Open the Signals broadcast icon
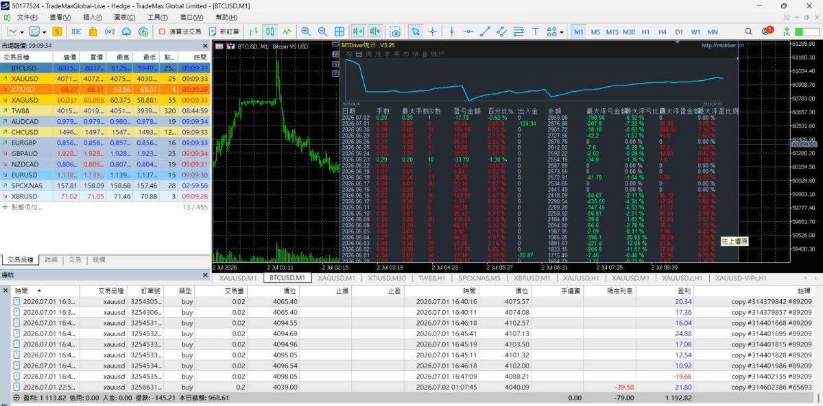The height and width of the screenshot is (406, 823). [110, 31]
